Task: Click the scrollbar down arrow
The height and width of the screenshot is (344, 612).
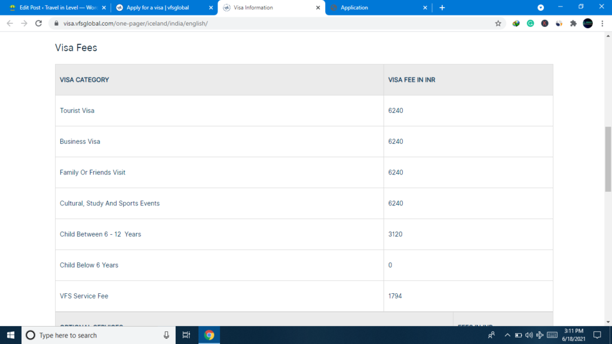Action: click(x=608, y=322)
